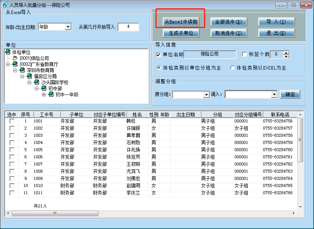Click the [0002]广东省教育厅 book icon

(15, 64)
